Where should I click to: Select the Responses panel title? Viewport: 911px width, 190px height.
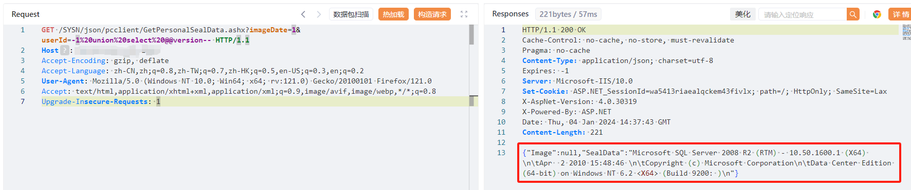[x=511, y=14]
